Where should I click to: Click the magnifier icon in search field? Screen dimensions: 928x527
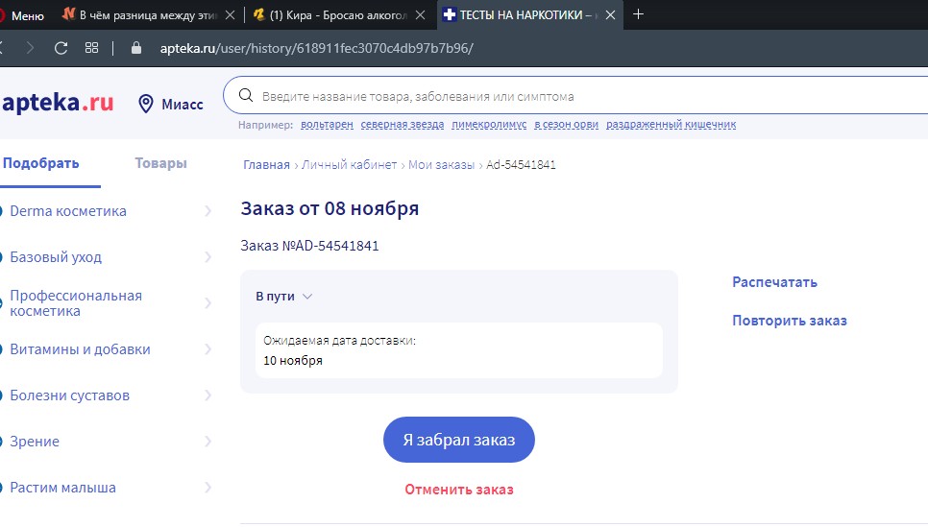(x=245, y=96)
